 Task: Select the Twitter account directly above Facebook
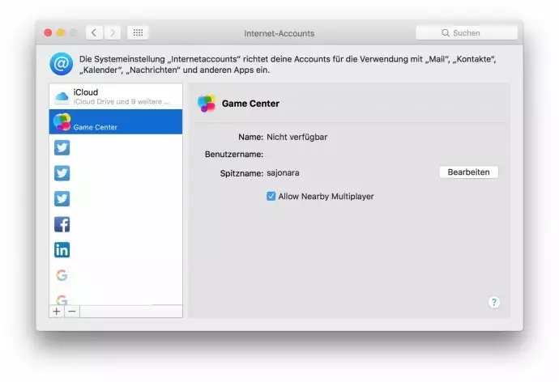pos(62,198)
